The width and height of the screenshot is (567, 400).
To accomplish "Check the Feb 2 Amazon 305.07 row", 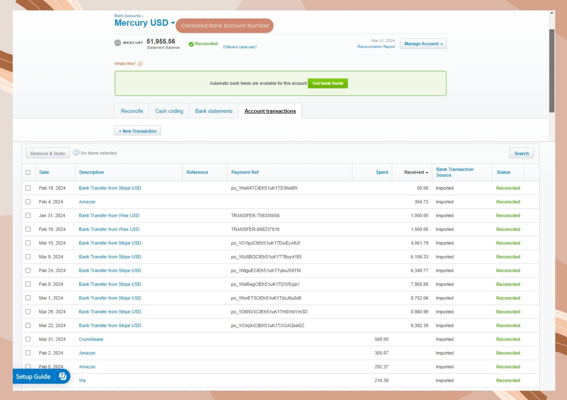I will pos(28,353).
